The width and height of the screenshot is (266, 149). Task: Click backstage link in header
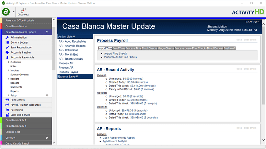pos(253,22)
